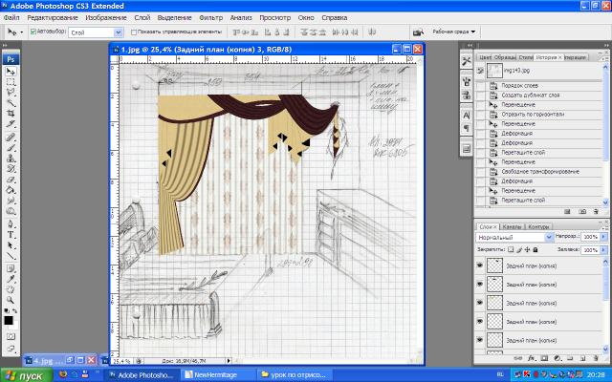
Task: Pick the Pen tool
Action: coord(11,223)
